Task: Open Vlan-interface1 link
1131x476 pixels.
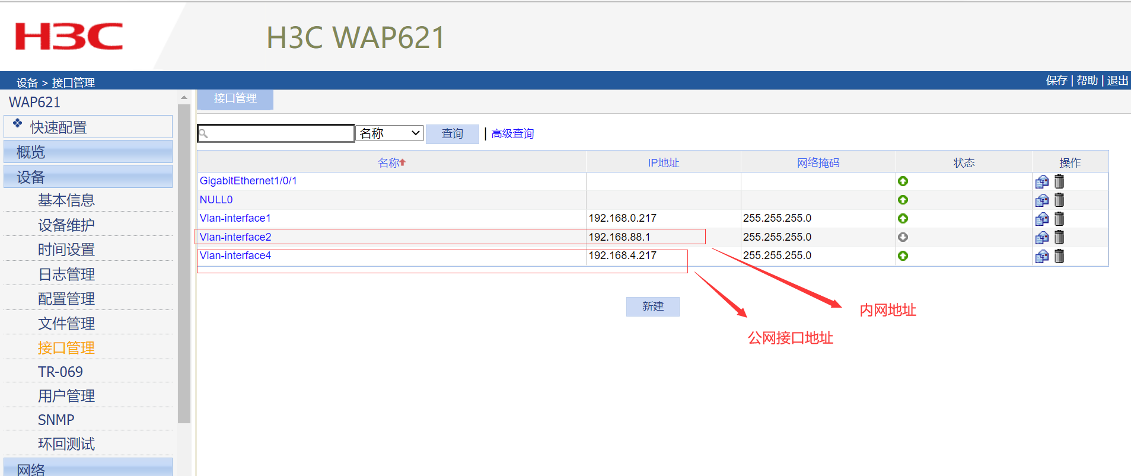Action: [235, 218]
